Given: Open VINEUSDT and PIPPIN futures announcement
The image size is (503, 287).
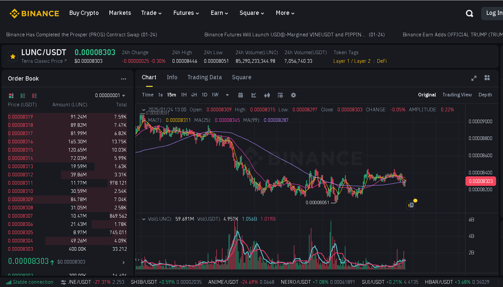Looking at the screenshot, I should coord(295,35).
